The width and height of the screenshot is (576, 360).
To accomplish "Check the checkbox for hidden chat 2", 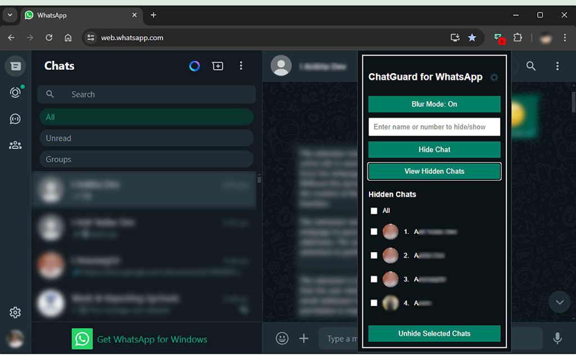I will [x=374, y=255].
